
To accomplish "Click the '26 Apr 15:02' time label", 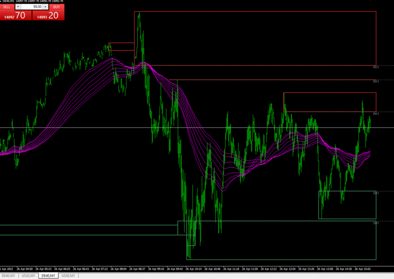I will 362,269.
